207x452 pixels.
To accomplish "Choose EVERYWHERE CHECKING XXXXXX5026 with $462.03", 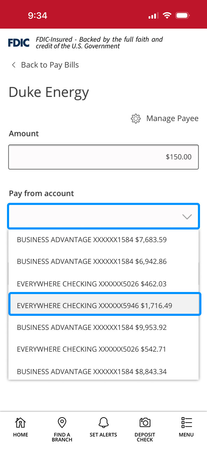I will coord(92,284).
